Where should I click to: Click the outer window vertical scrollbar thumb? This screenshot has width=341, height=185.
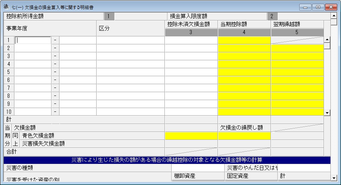tap(334, 22)
